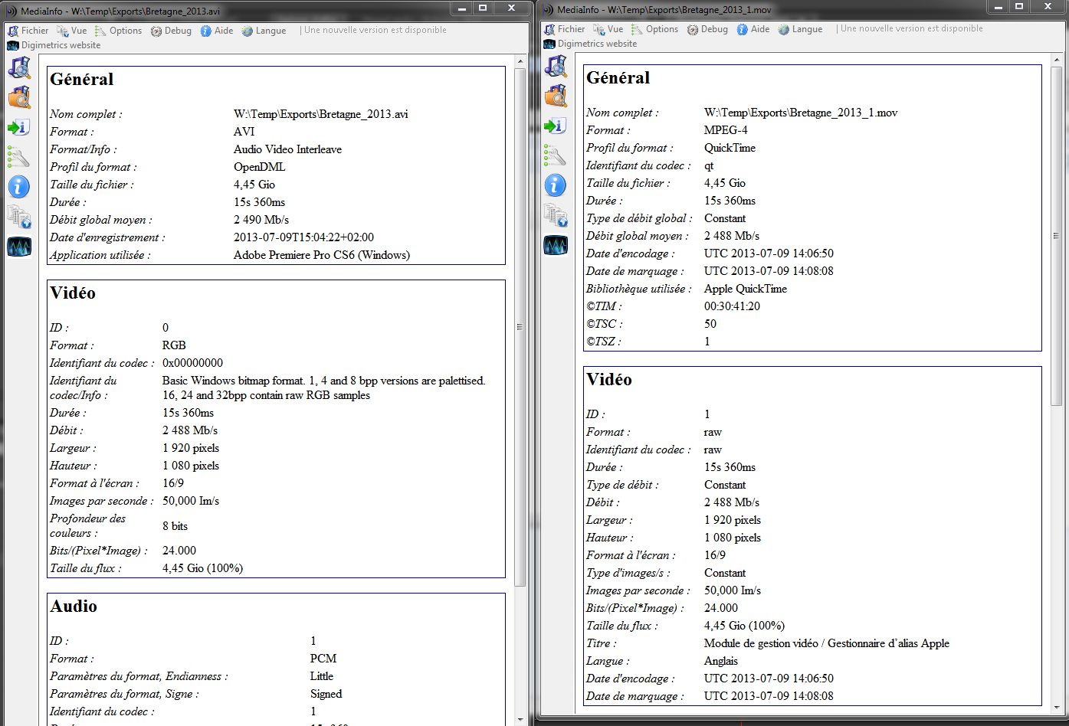Digimetrics waveform icon in right window sidebar

[556, 245]
